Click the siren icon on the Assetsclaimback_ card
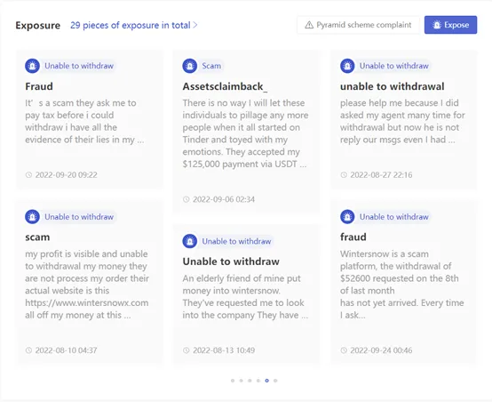The width and height of the screenshot is (492, 402). 190,66
